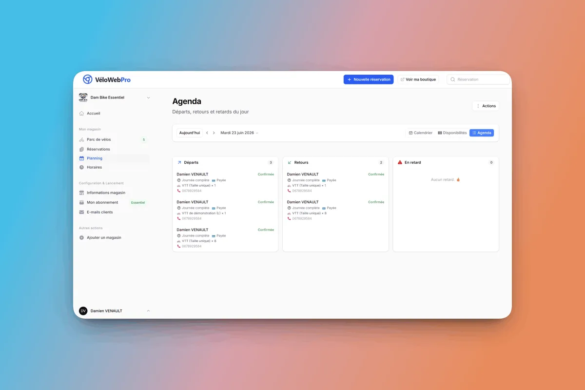Click the DV avatar icon
The width and height of the screenshot is (585, 390).
(83, 311)
